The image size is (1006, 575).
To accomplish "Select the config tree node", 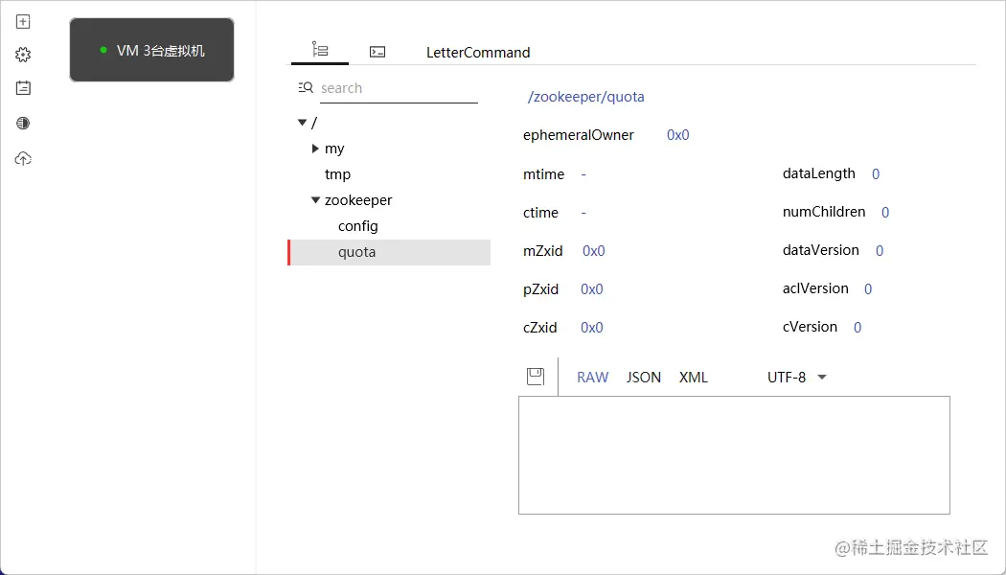I will tap(358, 226).
